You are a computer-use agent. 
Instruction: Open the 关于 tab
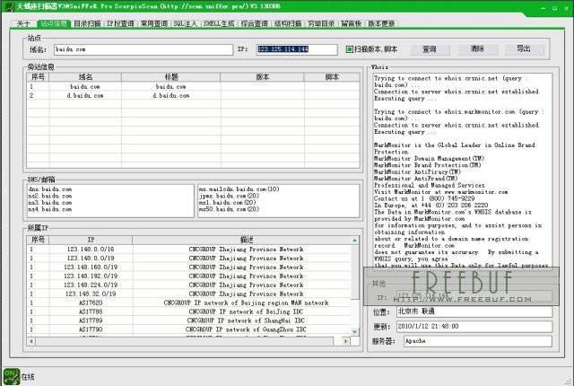coord(24,24)
